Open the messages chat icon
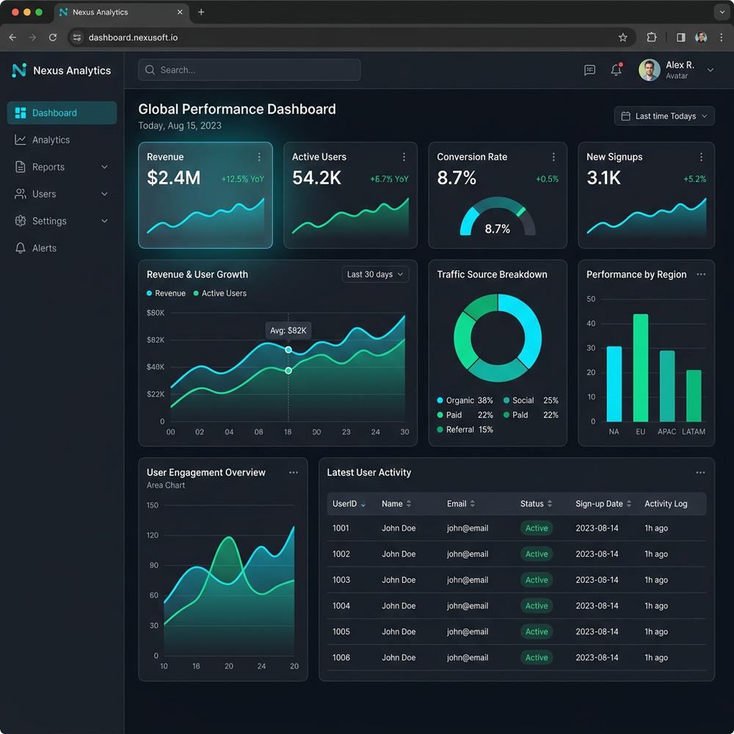Image resolution: width=734 pixels, height=734 pixels. tap(589, 70)
